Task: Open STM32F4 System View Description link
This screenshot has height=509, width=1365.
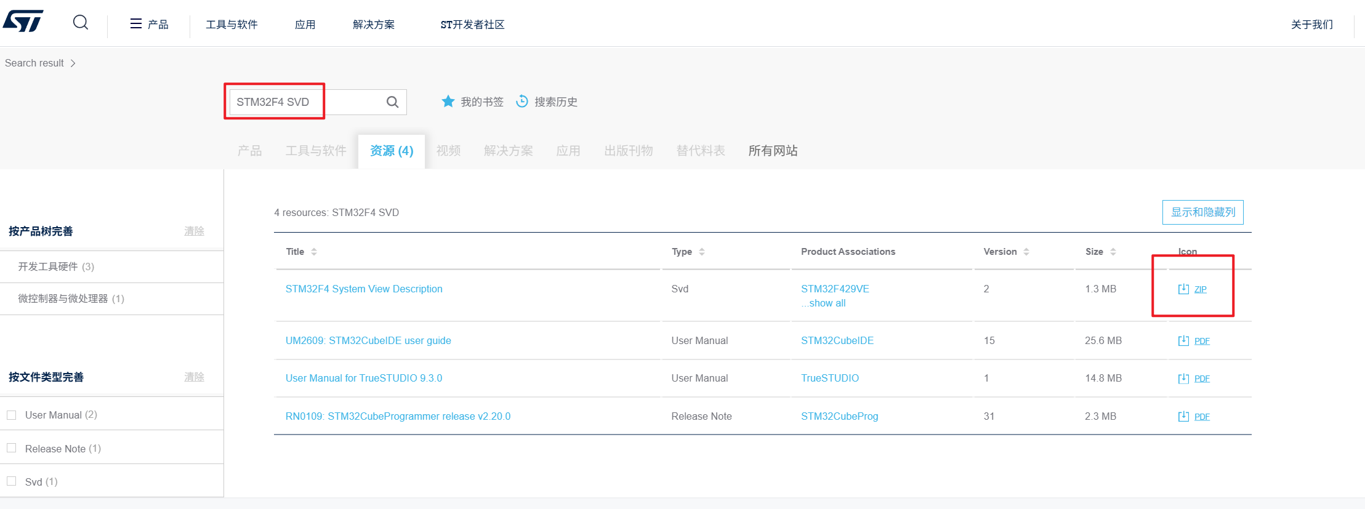Action: click(364, 289)
